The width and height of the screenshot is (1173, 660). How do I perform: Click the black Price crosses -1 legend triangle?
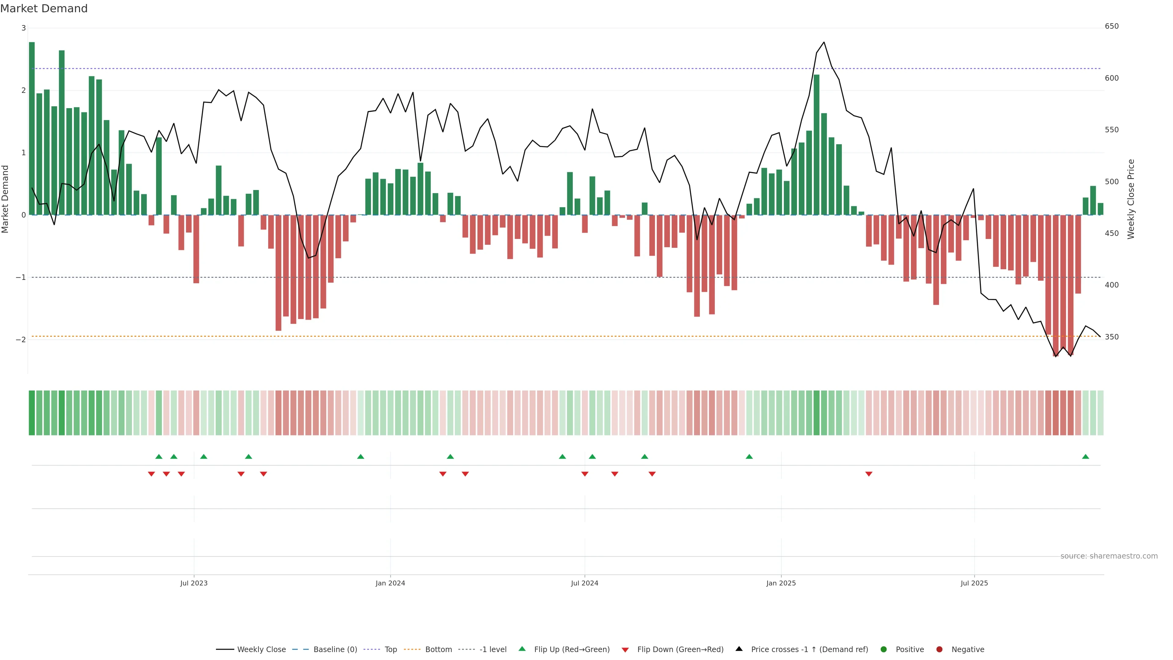coord(739,649)
